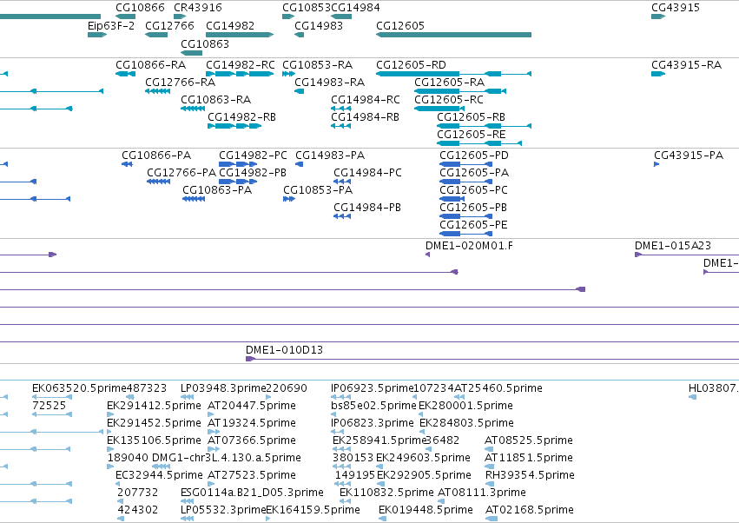The image size is (739, 523).
Task: Open protein CG14984-PC
Action: coord(367,173)
